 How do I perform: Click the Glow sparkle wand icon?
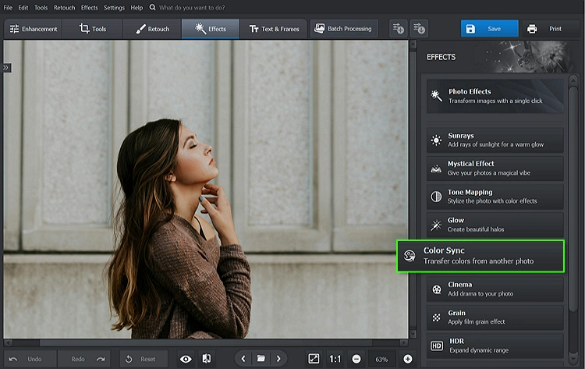(436, 225)
